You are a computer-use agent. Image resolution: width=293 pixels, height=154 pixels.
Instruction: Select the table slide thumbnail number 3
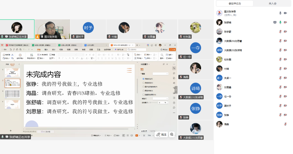[13, 94]
